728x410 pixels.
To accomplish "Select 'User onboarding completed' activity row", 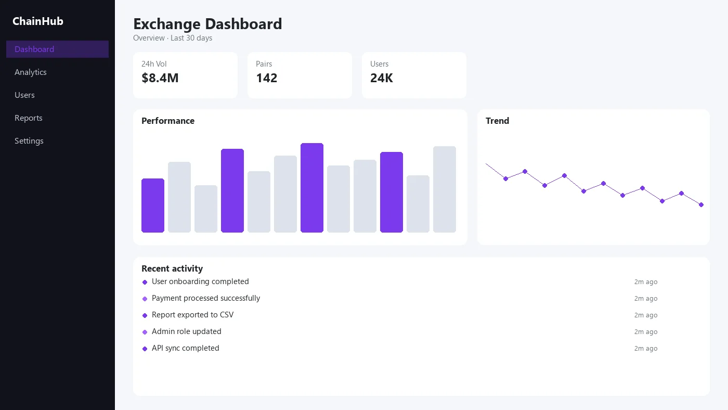I will 399,281.
